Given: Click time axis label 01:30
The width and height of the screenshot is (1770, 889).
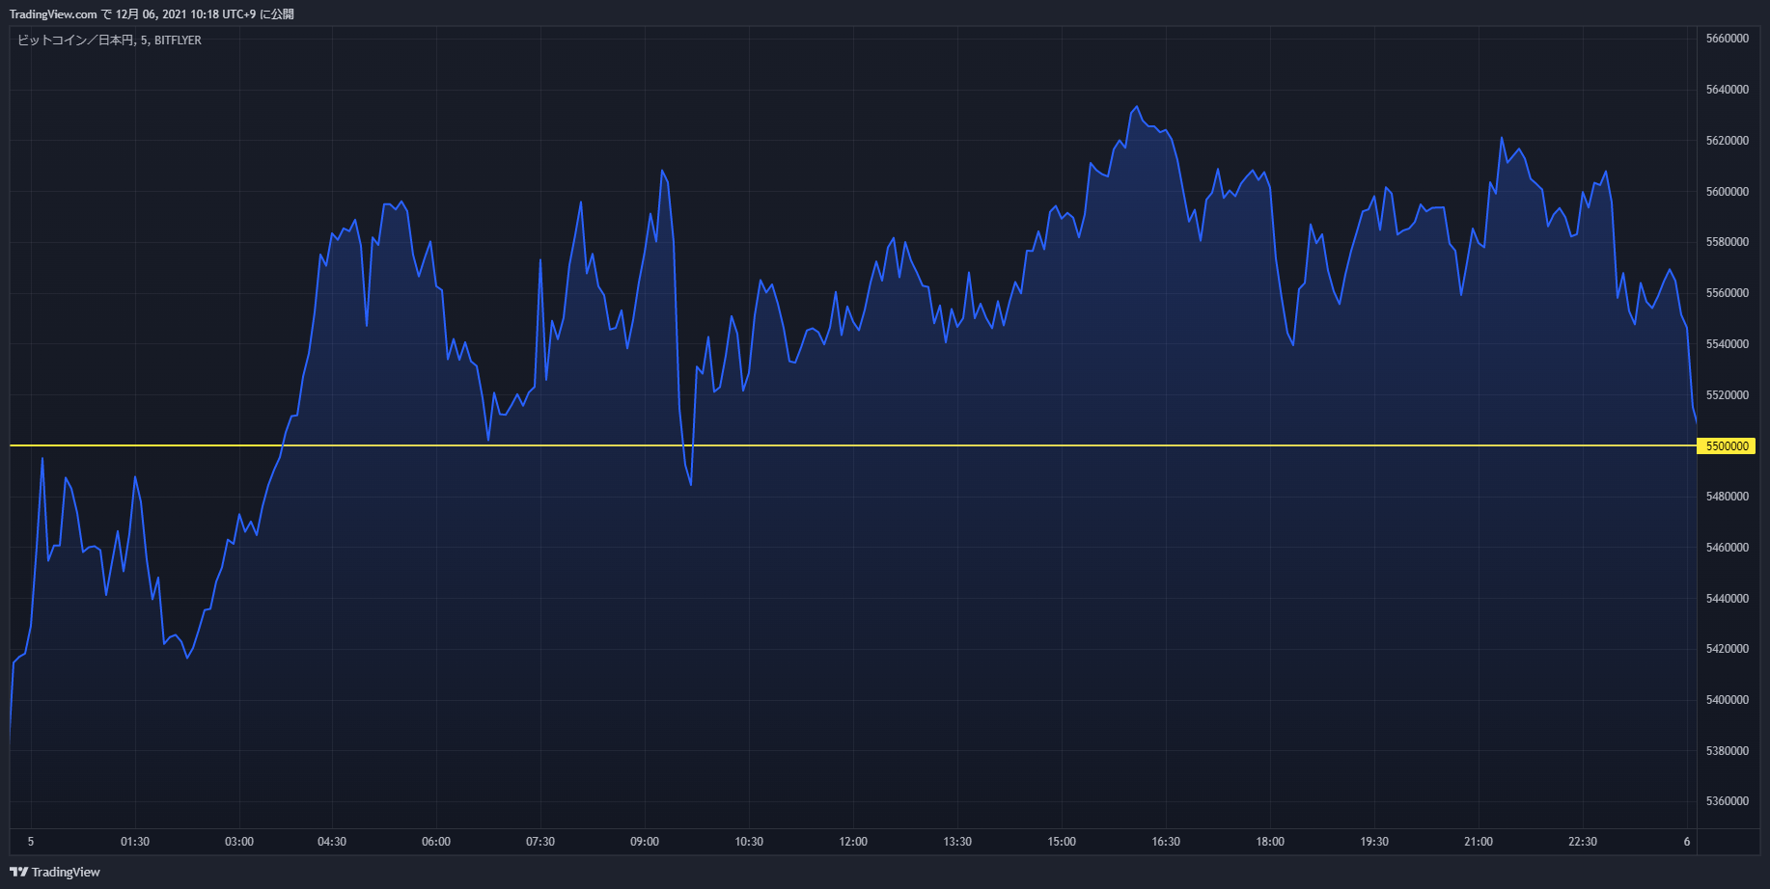Looking at the screenshot, I should pyautogui.click(x=135, y=842).
